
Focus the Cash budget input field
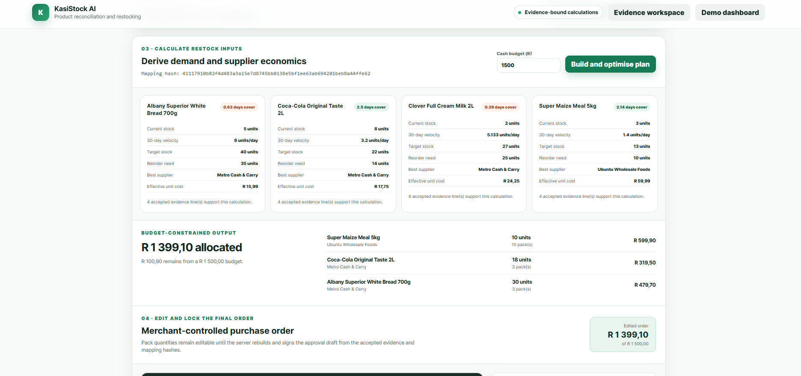click(x=528, y=65)
